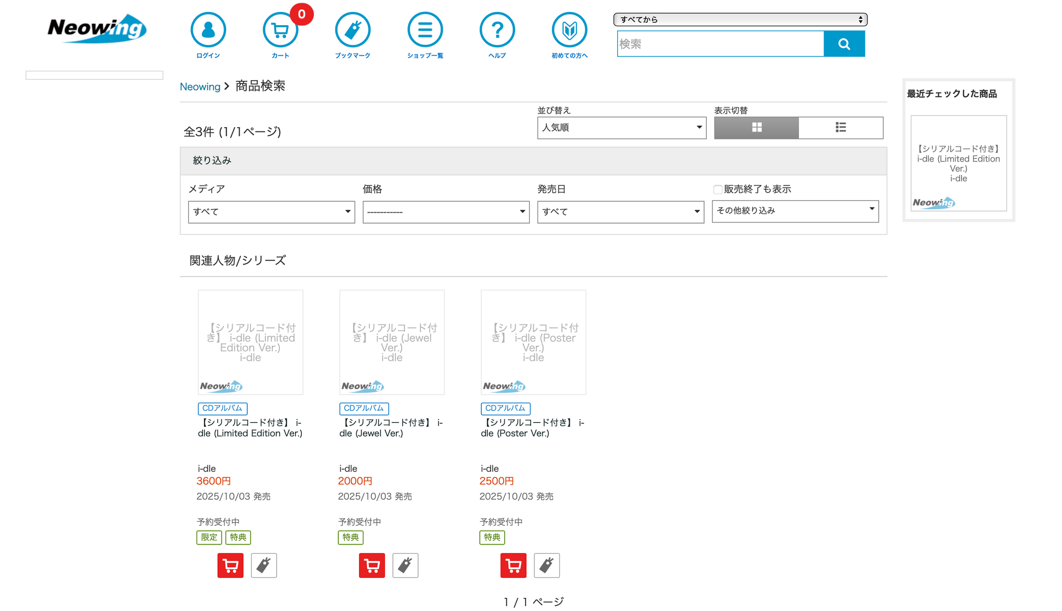Image resolution: width=1062 pixels, height=611 pixels.
Task: Open the カート cart icon
Action: tap(281, 35)
